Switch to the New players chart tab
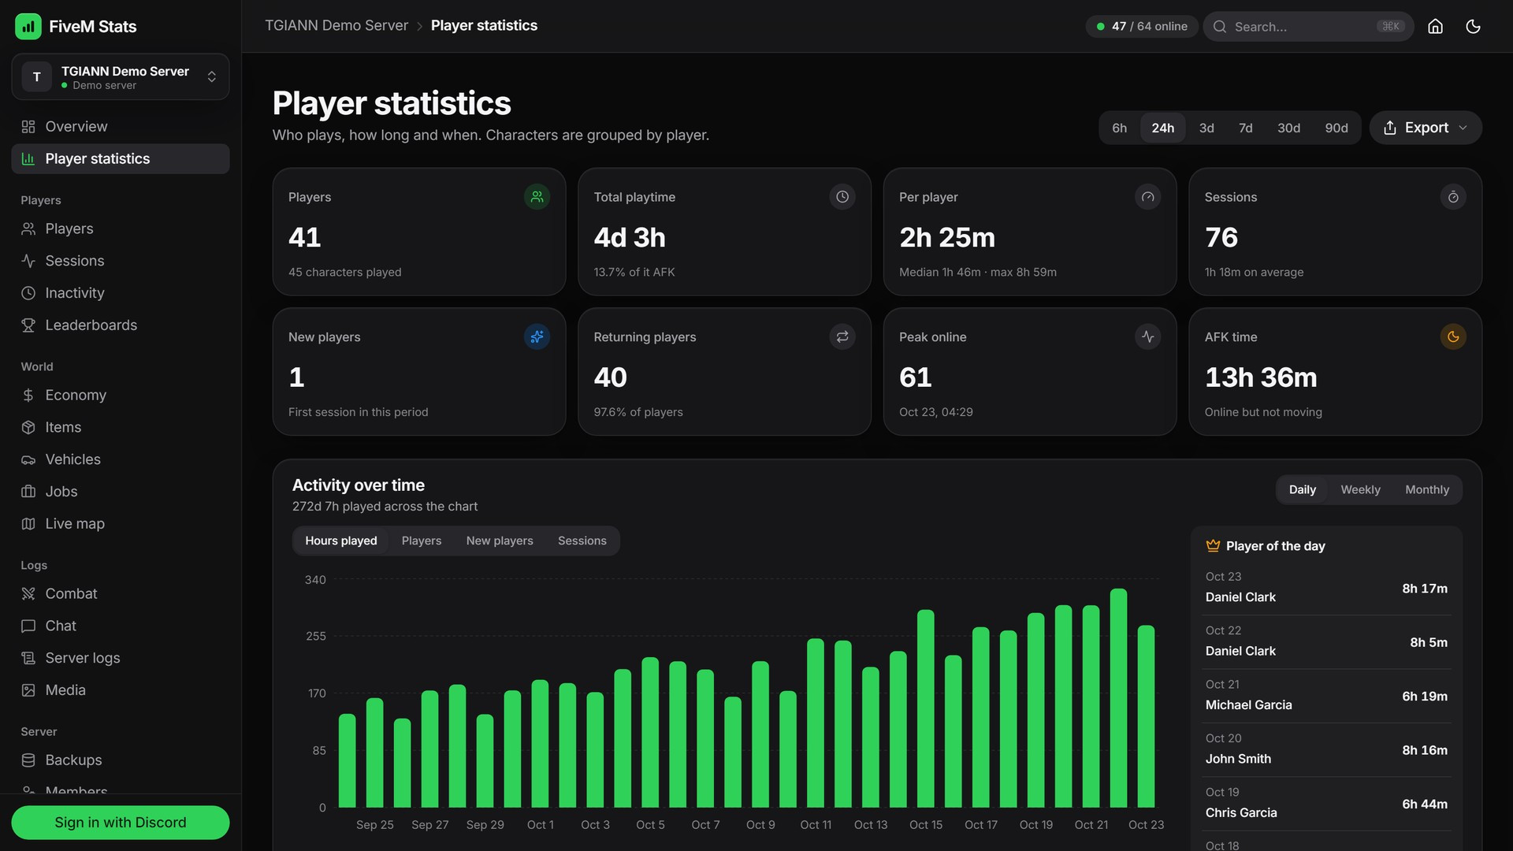 pyautogui.click(x=499, y=541)
